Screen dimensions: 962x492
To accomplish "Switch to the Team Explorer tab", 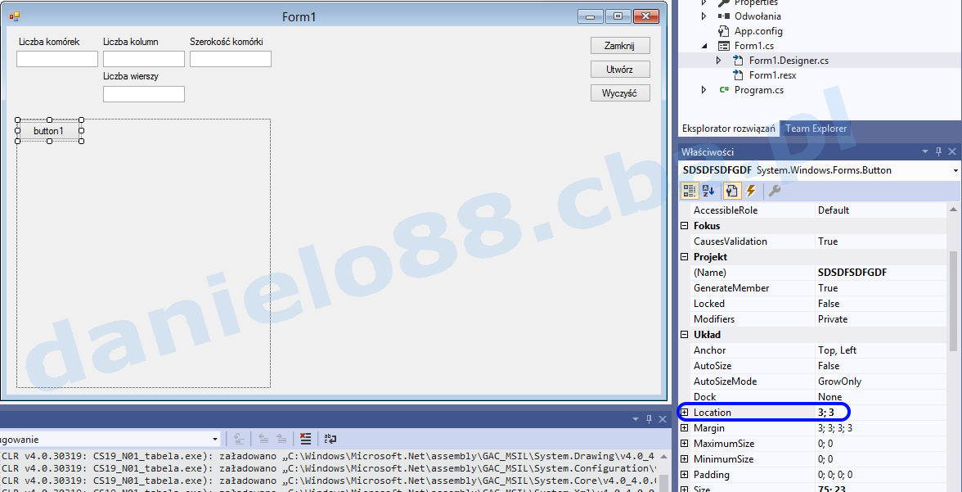I will 816,129.
